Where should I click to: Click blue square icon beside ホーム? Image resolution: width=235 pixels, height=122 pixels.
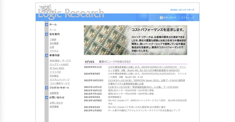[x=47, y=24]
